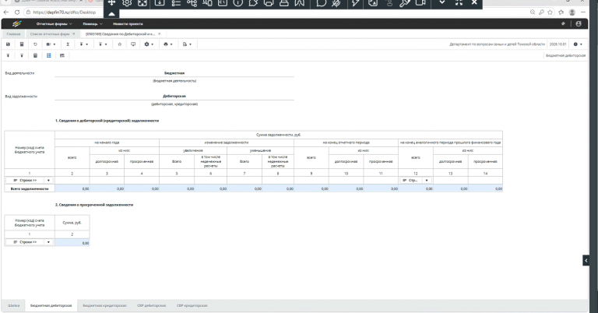Click 'Строки >>' button in overdue debt table
This screenshot has height=313, width=598.
click(25, 242)
